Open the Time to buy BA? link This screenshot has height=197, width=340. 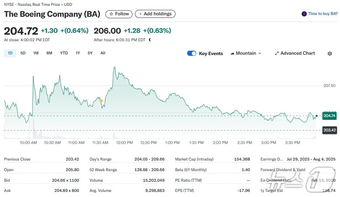point(323,14)
